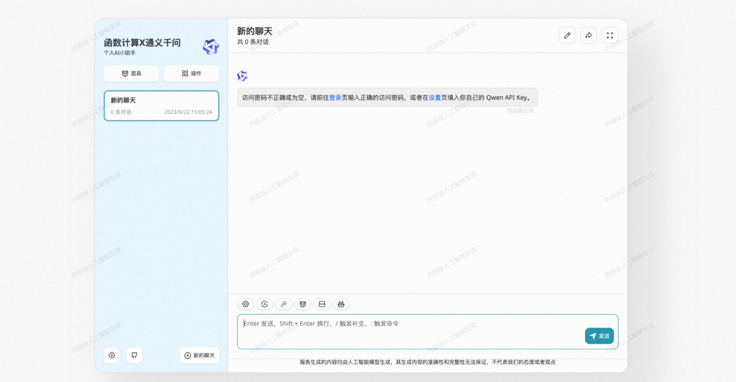Click the 发送 send button
The width and height of the screenshot is (736, 382).
point(599,336)
